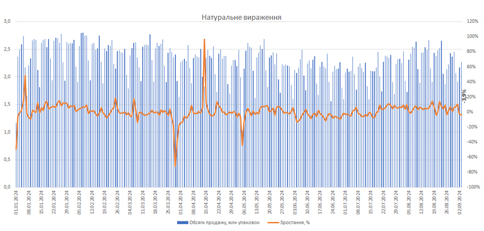Image resolution: width=484 pixels, height=231 pixels.
Task: Click date label '18.03.2024'
Action: pos(155,202)
